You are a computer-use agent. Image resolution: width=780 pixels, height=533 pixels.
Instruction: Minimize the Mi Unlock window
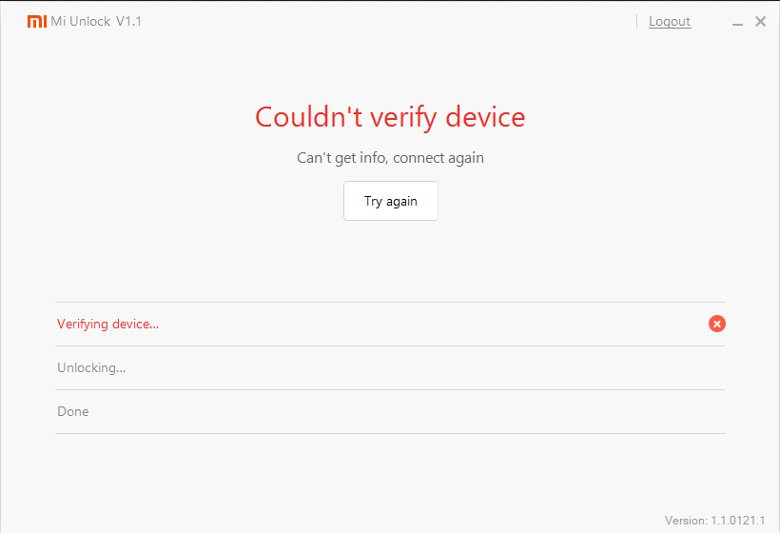click(739, 22)
